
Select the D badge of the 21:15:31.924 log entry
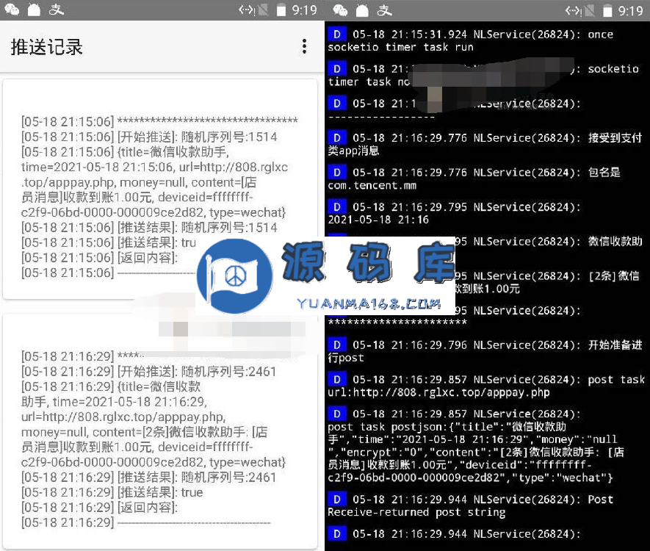[x=337, y=34]
